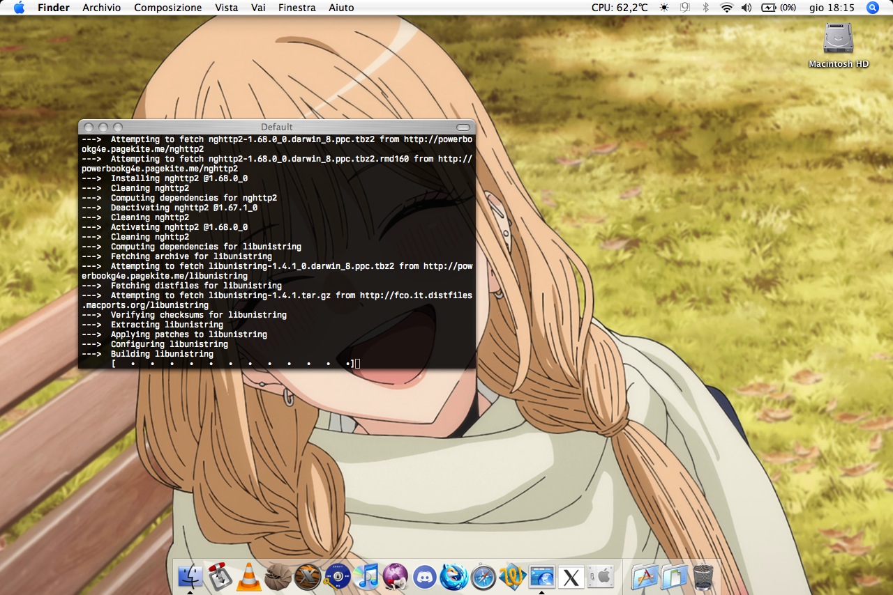Image resolution: width=893 pixels, height=595 pixels.
Task: Open Macintosh HD on the desktop
Action: coord(838,44)
